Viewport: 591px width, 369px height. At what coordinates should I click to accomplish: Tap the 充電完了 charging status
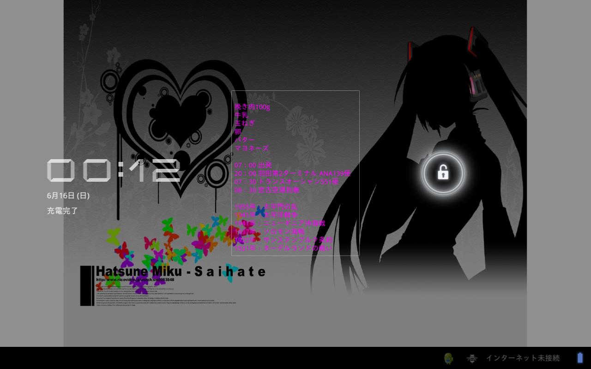point(62,211)
